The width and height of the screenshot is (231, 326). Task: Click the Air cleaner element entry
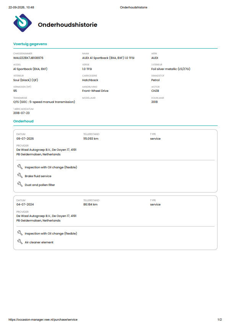[39, 242]
